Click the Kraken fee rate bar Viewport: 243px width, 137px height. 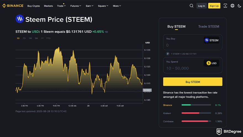tap(196, 113)
